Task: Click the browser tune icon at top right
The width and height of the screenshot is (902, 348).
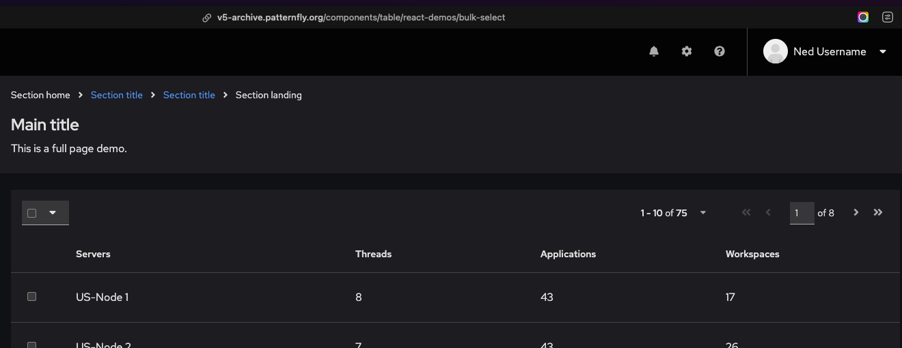Action: [887, 18]
